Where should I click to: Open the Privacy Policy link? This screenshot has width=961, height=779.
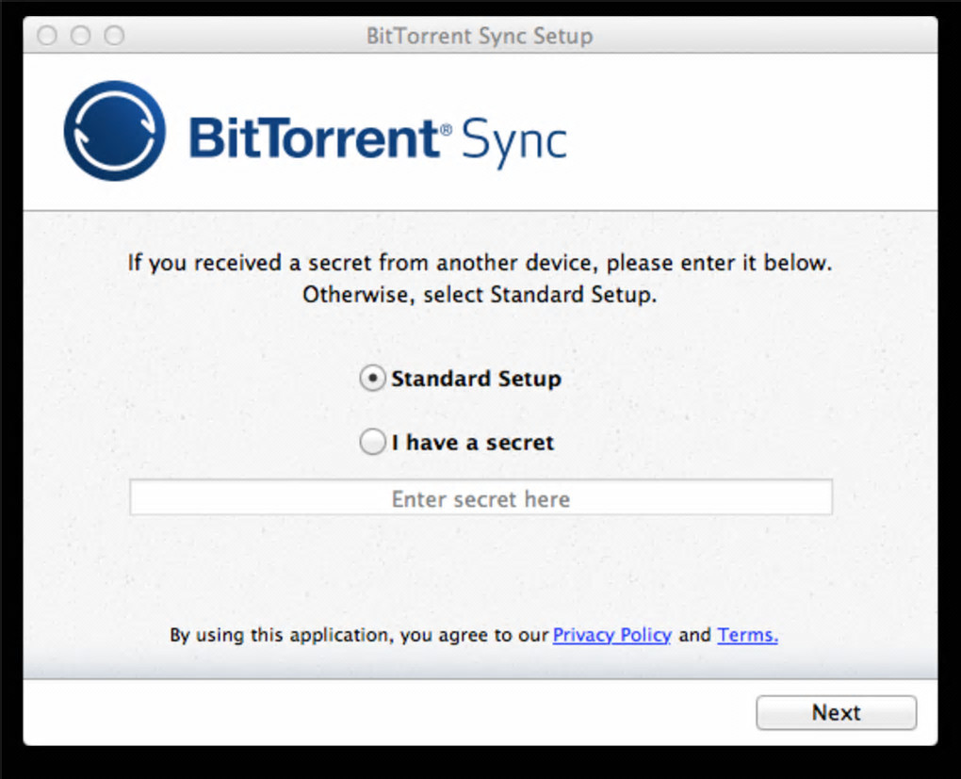(x=611, y=635)
